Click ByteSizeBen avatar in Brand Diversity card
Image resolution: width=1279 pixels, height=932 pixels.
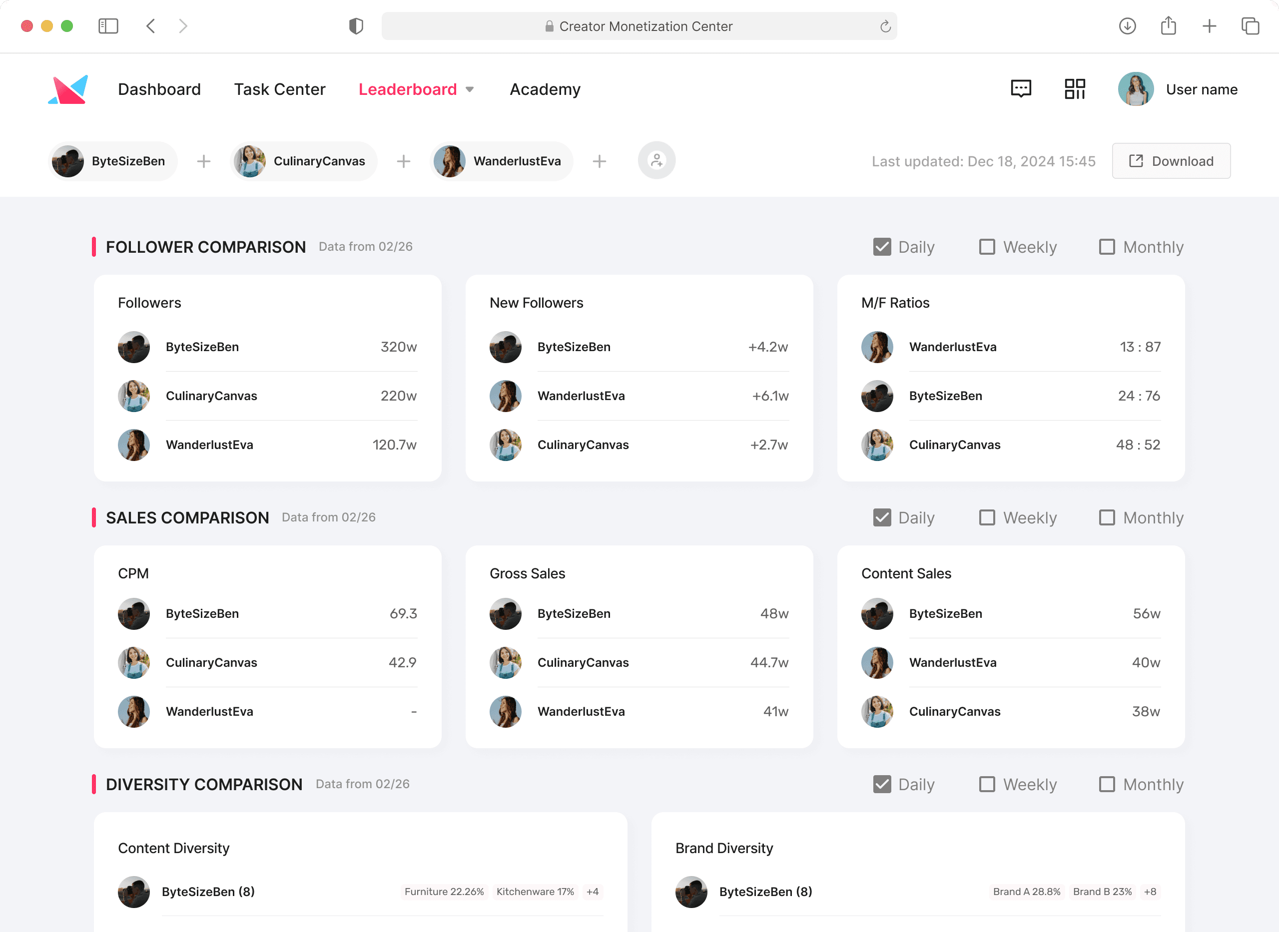click(691, 892)
